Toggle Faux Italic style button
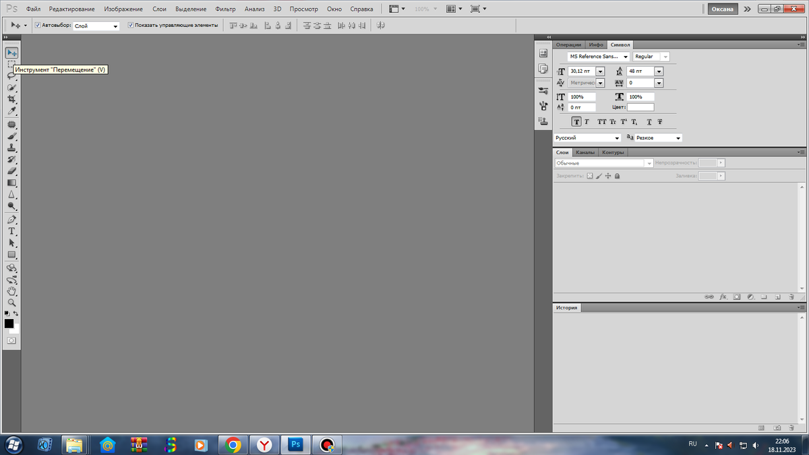This screenshot has height=455, width=809. (587, 122)
